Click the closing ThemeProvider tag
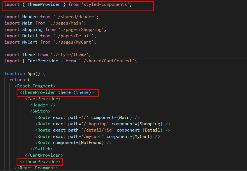This screenshot has width=247, height=171. tap(40, 162)
